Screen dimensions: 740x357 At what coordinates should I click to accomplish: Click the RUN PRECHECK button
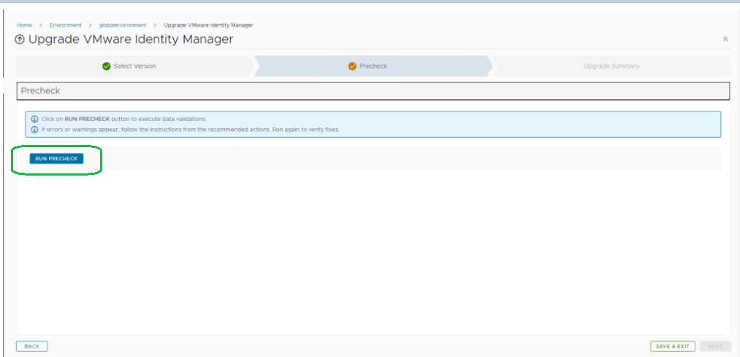click(56, 158)
